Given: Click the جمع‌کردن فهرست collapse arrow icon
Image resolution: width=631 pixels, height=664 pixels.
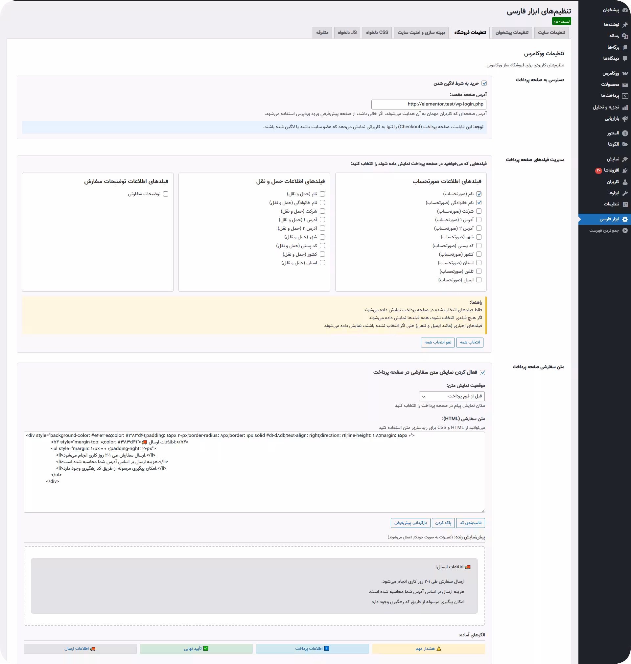Looking at the screenshot, I should [625, 230].
